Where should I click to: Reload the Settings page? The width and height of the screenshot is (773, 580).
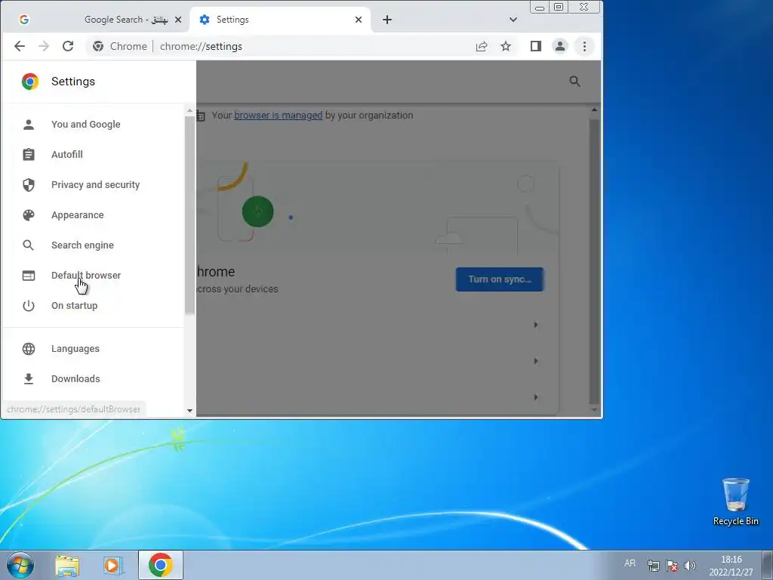click(x=68, y=46)
